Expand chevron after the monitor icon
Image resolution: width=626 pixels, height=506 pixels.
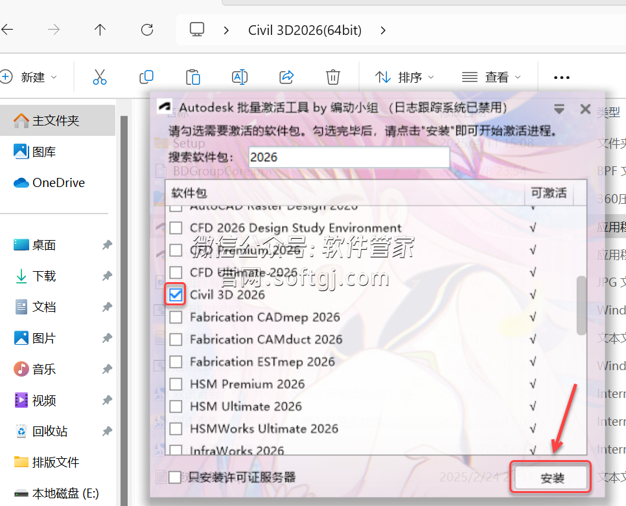coord(226,30)
